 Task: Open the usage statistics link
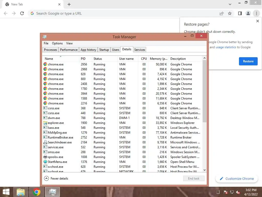pos(226,47)
